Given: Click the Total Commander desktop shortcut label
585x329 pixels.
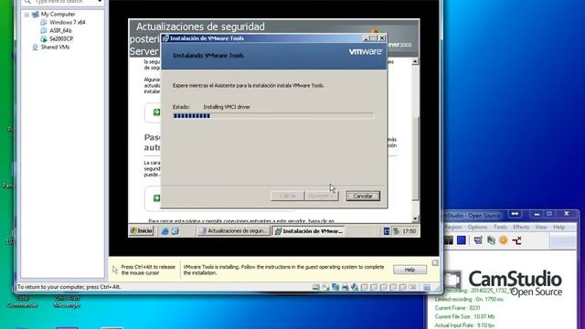Looking at the screenshot, I should (22, 302).
